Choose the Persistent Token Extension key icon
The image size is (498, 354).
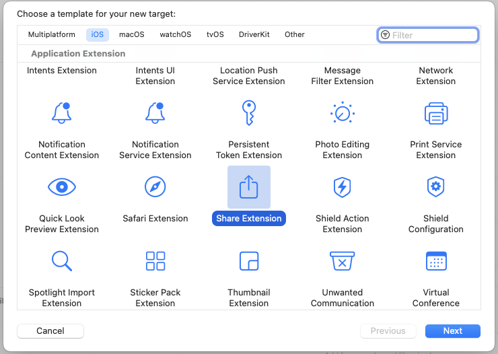coord(249,113)
